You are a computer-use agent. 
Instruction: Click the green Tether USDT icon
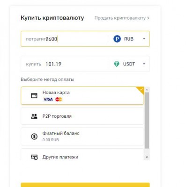117,64
